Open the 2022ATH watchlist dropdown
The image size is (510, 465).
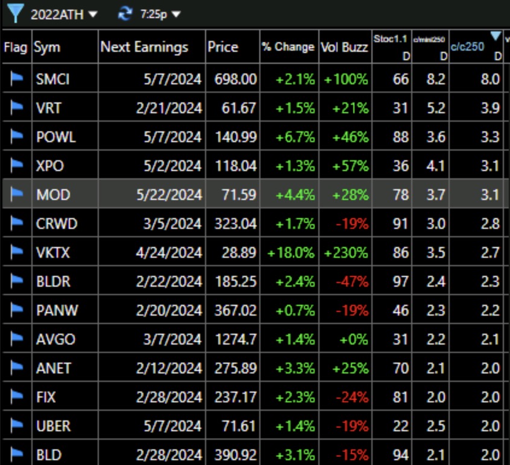pos(64,14)
